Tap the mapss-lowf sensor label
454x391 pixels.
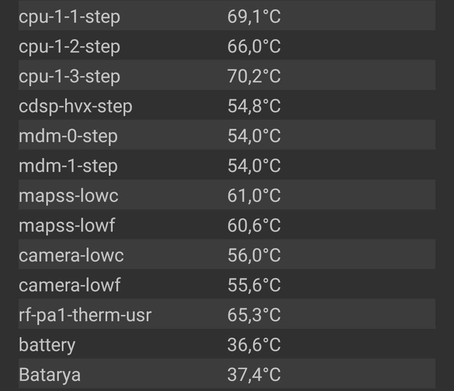[x=67, y=226]
